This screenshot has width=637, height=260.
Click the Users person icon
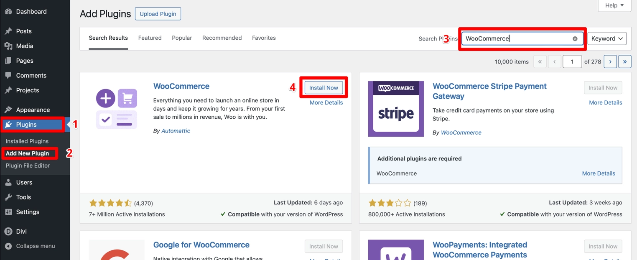(8, 183)
